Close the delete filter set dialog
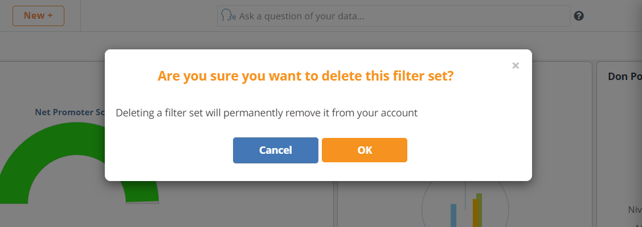 [516, 66]
